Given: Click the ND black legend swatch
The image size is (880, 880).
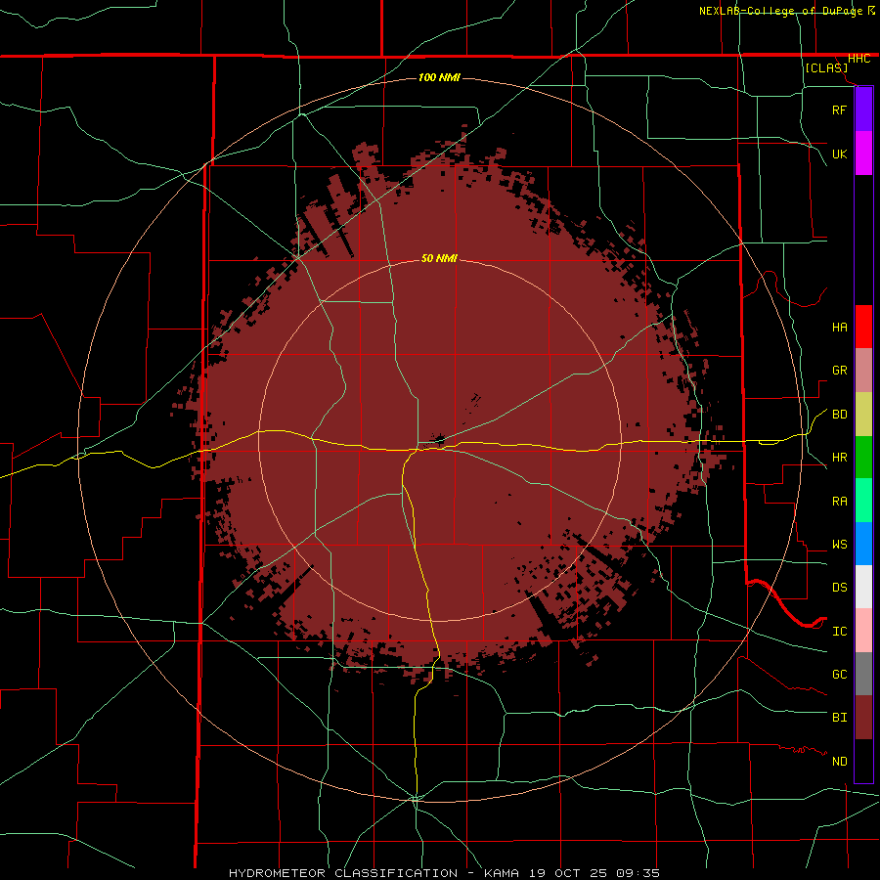Looking at the screenshot, I should (863, 761).
